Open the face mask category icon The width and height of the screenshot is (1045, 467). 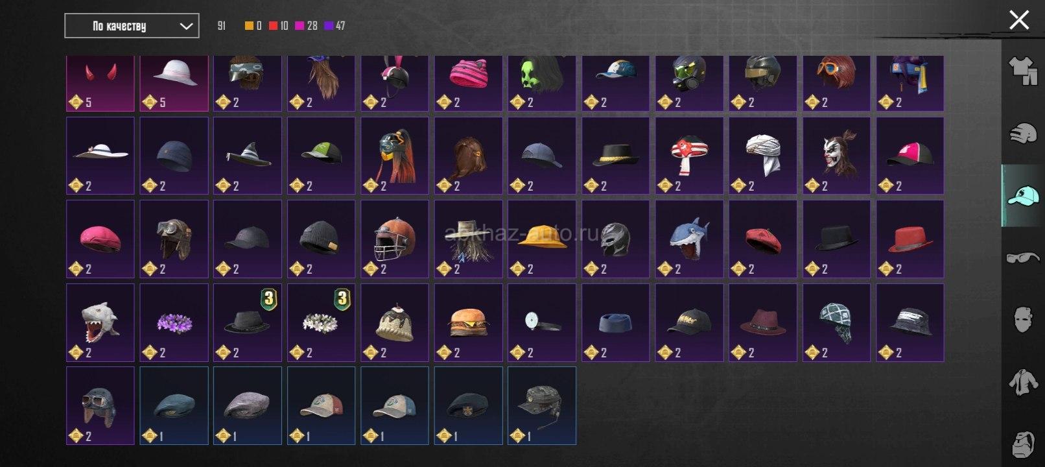1023,320
